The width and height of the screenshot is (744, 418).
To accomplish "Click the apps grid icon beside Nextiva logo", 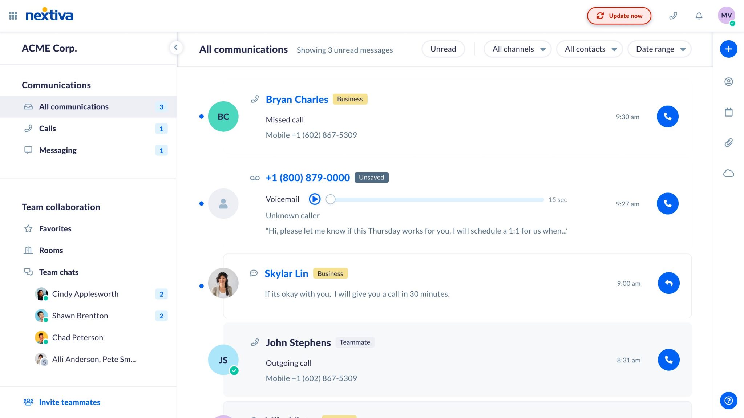I will [x=13, y=16].
